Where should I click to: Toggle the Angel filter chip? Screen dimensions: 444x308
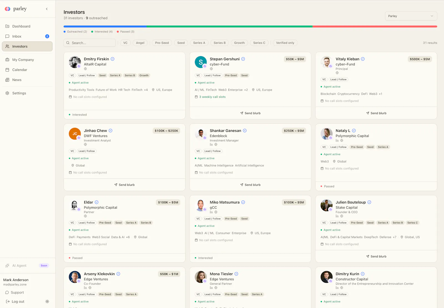click(140, 43)
